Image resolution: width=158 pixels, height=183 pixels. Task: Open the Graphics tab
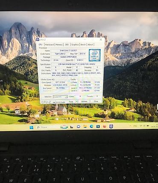click(x=75, y=44)
